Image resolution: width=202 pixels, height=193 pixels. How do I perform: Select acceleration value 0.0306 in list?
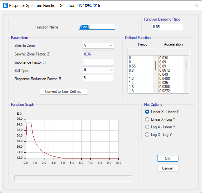(x=164, y=87)
